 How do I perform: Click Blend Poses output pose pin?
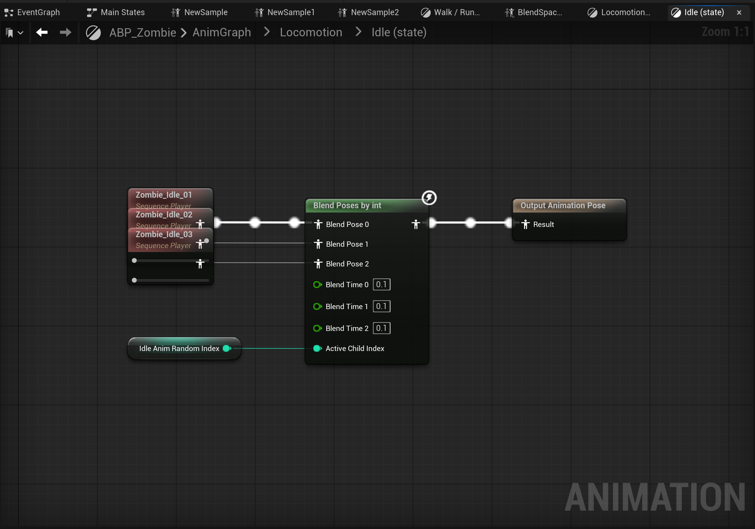point(416,224)
